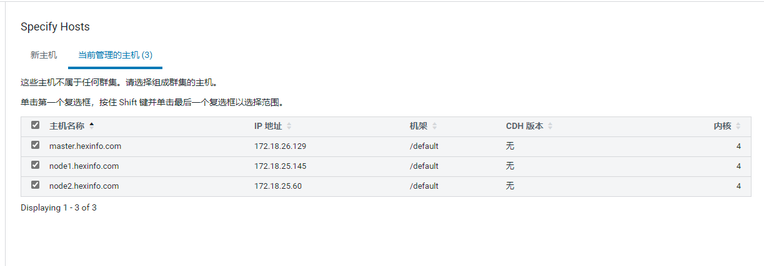Switch to the 新主机 tab
This screenshot has height=266, width=764.
44,55
